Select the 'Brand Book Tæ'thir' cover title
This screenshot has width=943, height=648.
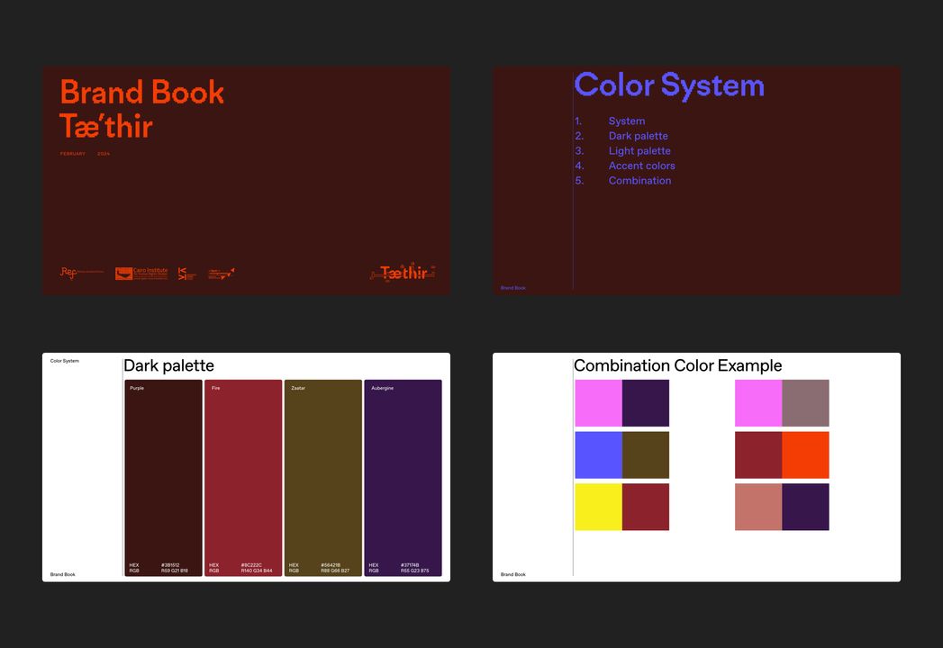tap(141, 109)
